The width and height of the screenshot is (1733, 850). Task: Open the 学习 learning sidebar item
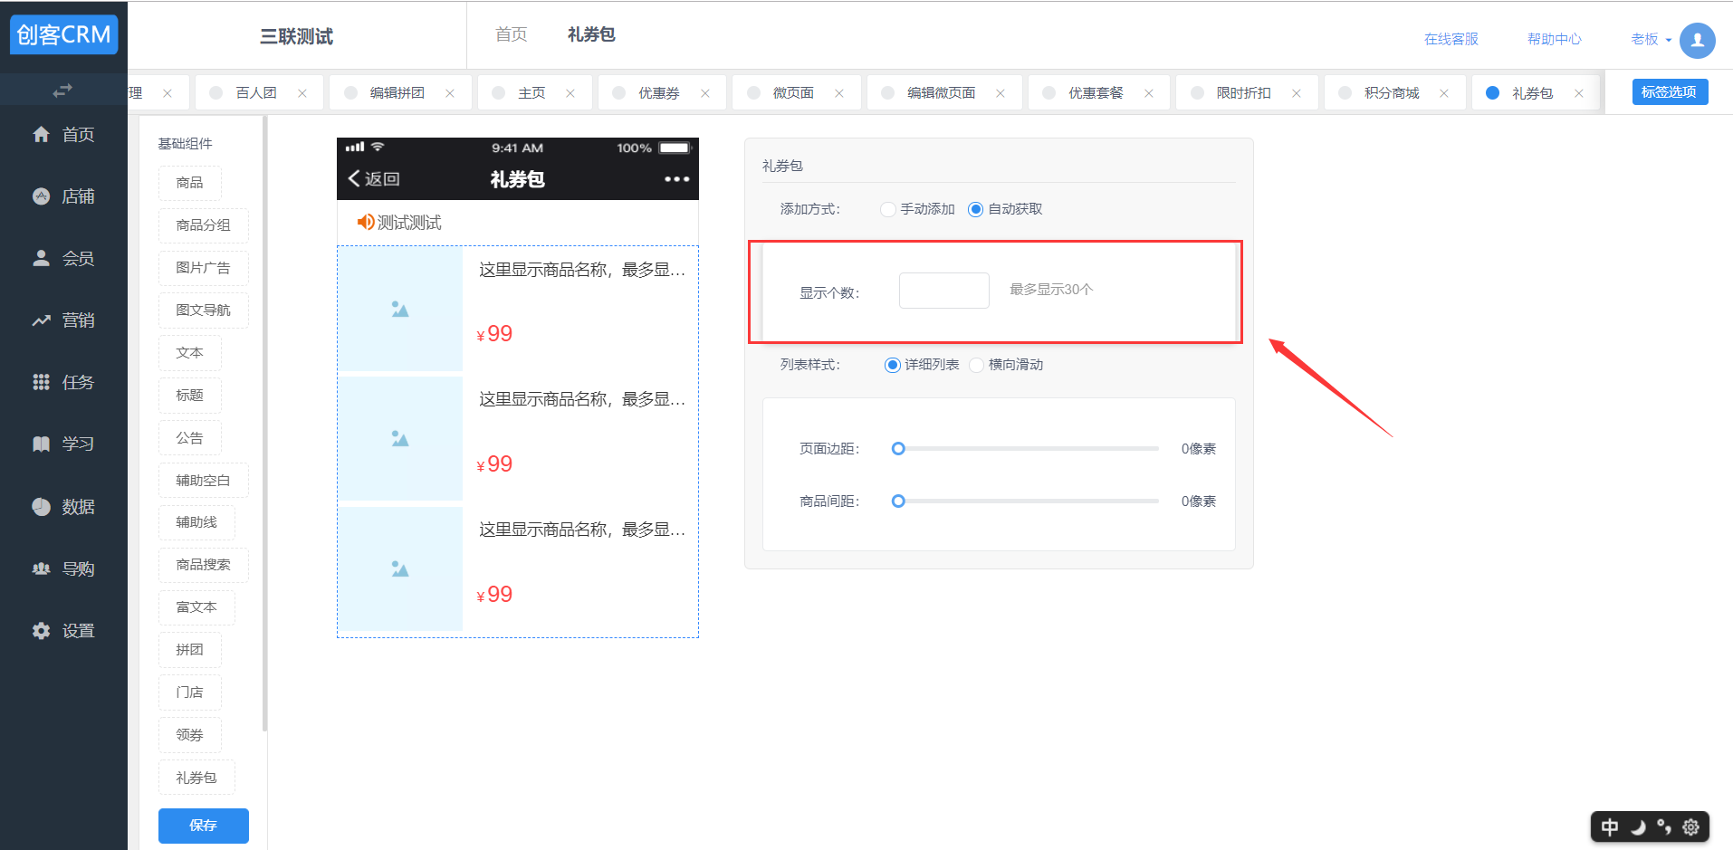[x=63, y=444]
